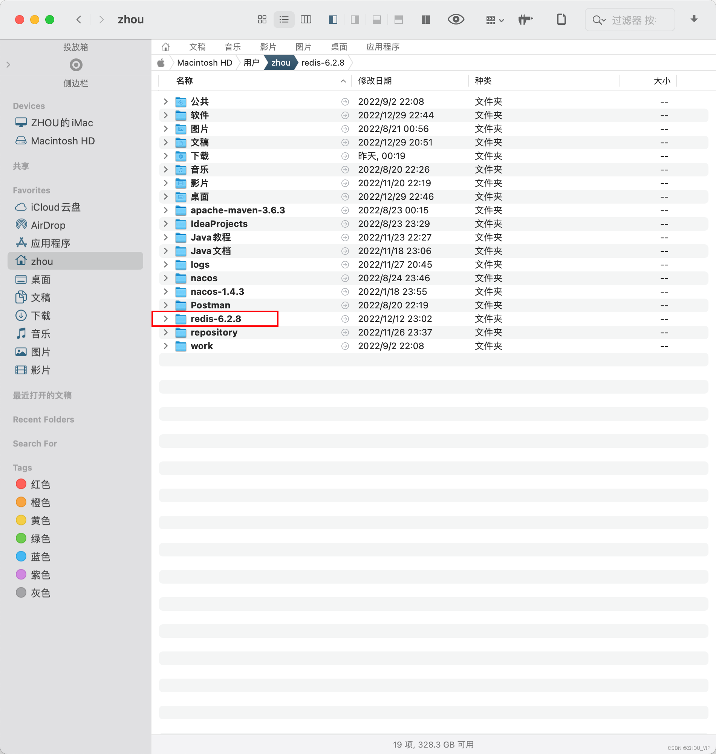Image resolution: width=716 pixels, height=754 pixels.
Task: Open the arrangement grid dropdown
Action: pos(495,20)
